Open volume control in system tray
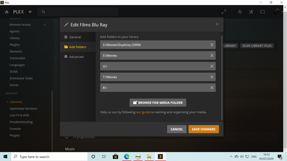This screenshot has height=161, width=287. tap(242, 157)
